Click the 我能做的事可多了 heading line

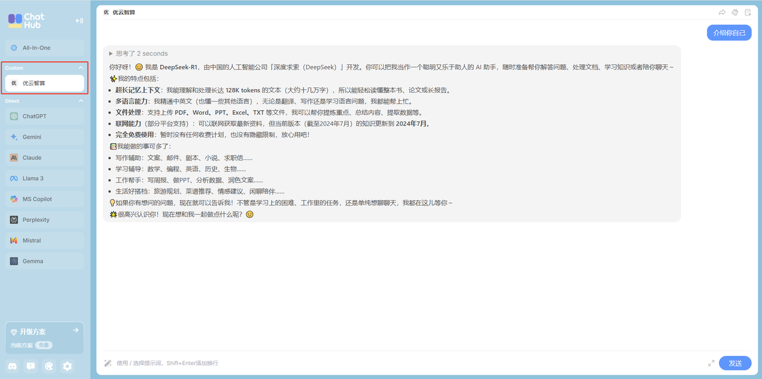[140, 146]
